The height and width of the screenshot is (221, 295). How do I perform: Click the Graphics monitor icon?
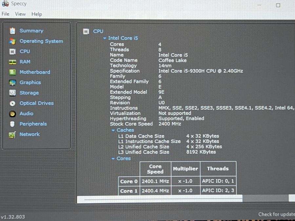pyautogui.click(x=12, y=83)
